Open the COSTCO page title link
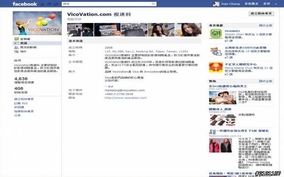The image size is (284, 177). click(x=245, y=48)
